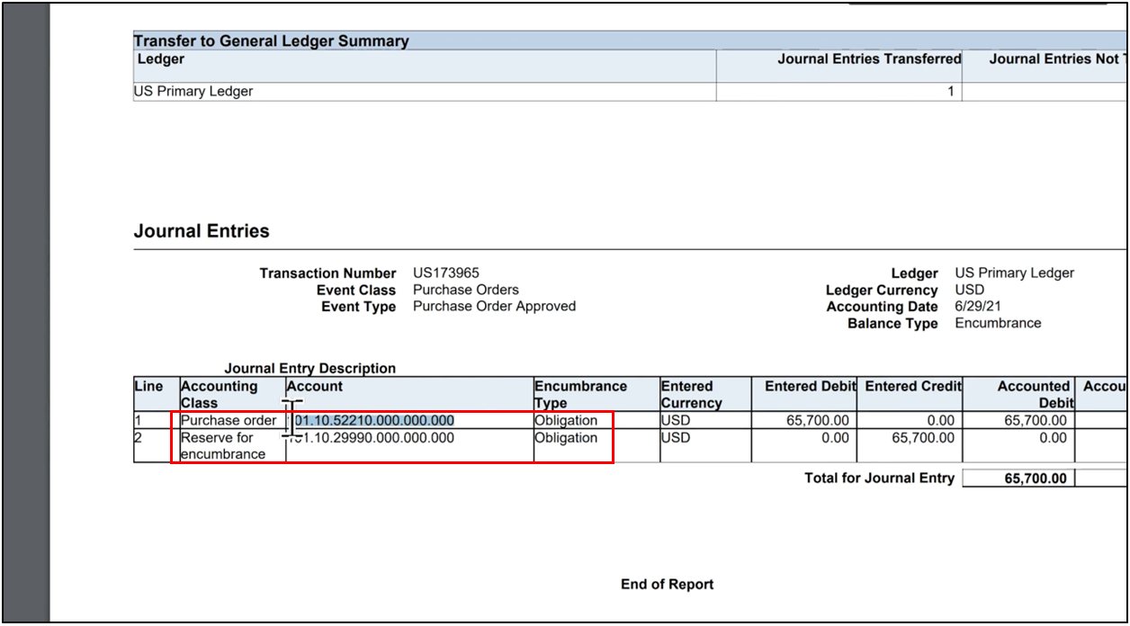Select the Event Type Purchase Order Approved

tap(494, 306)
